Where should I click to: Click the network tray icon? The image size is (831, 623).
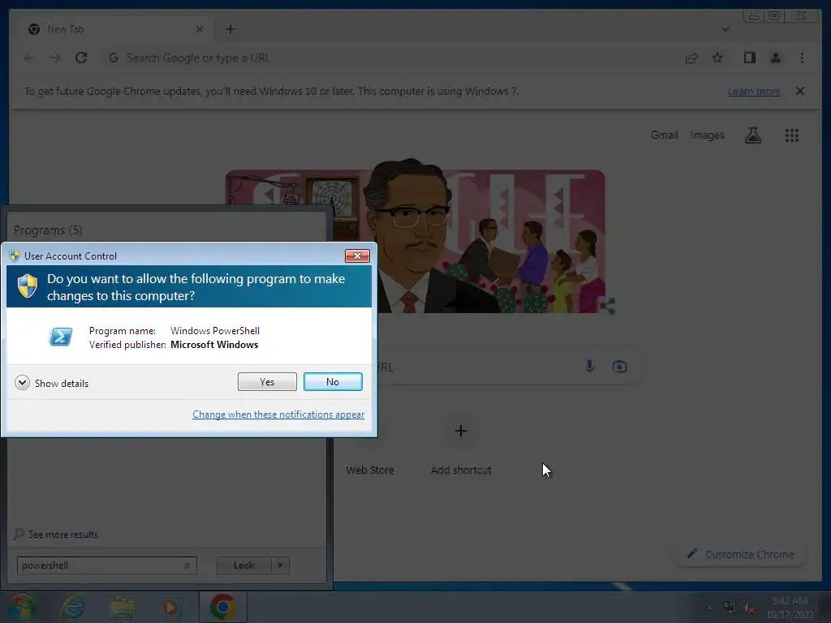[730, 608]
